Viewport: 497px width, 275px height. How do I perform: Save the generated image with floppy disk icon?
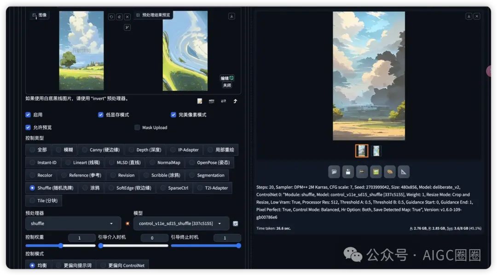point(348,171)
